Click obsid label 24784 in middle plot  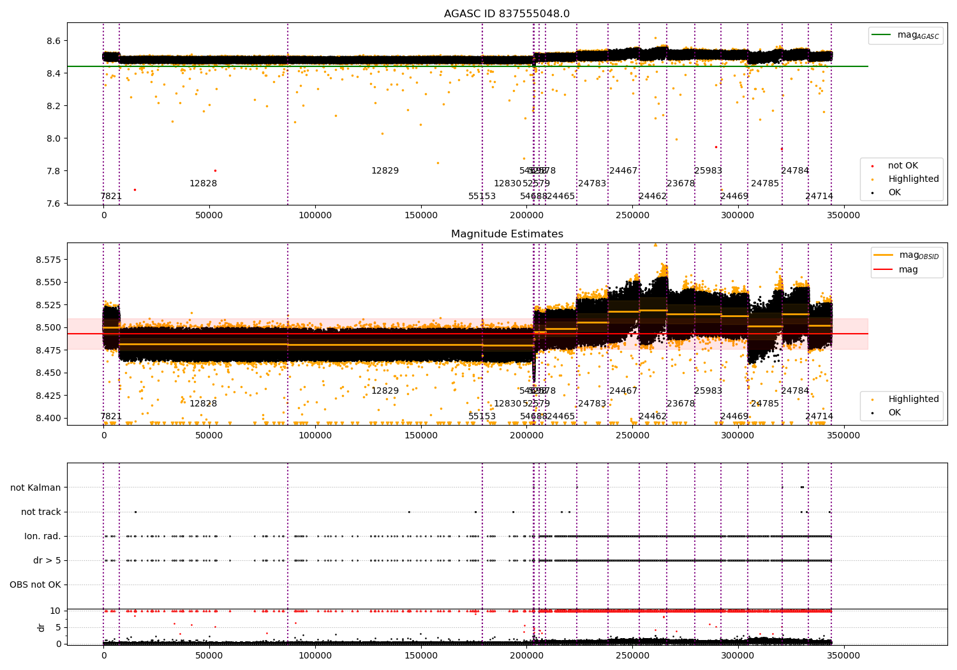795,391
